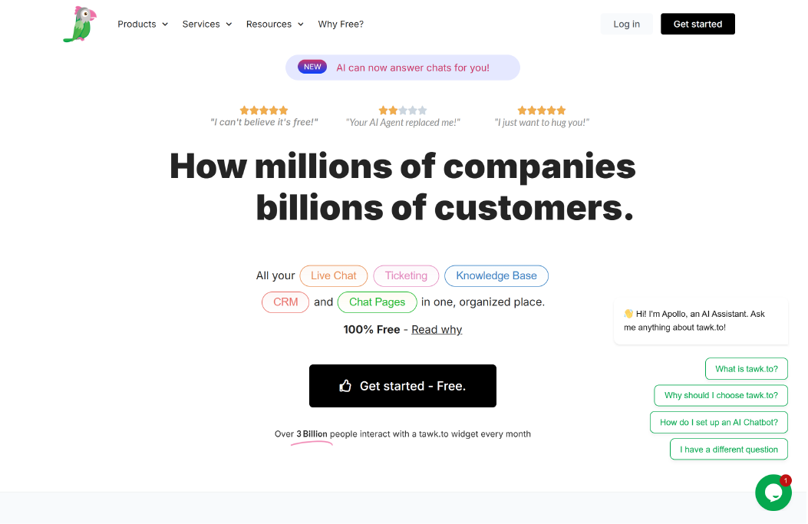The image size is (808, 524).
Task: Open the 'Read why' link
Action: click(437, 329)
